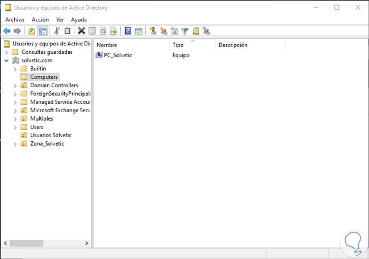Click the green Refresh icon
Image resolution: width=369 pixels, height=259 pixels.
tap(103, 31)
